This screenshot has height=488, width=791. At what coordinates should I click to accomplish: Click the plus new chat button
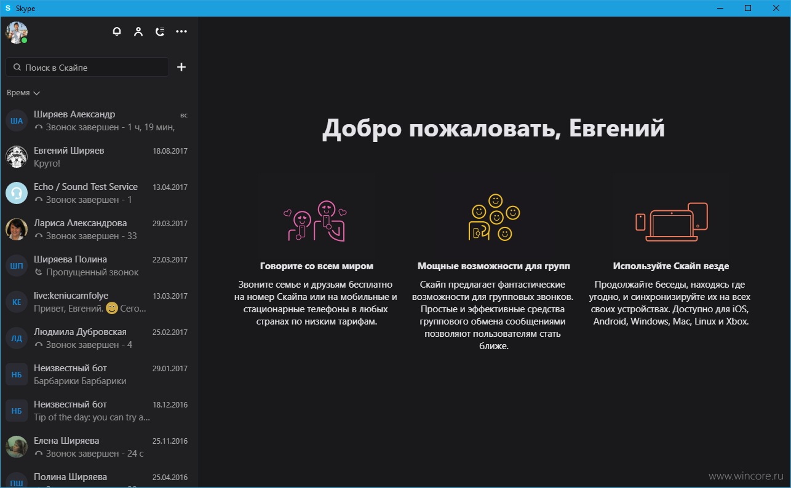[x=181, y=67]
